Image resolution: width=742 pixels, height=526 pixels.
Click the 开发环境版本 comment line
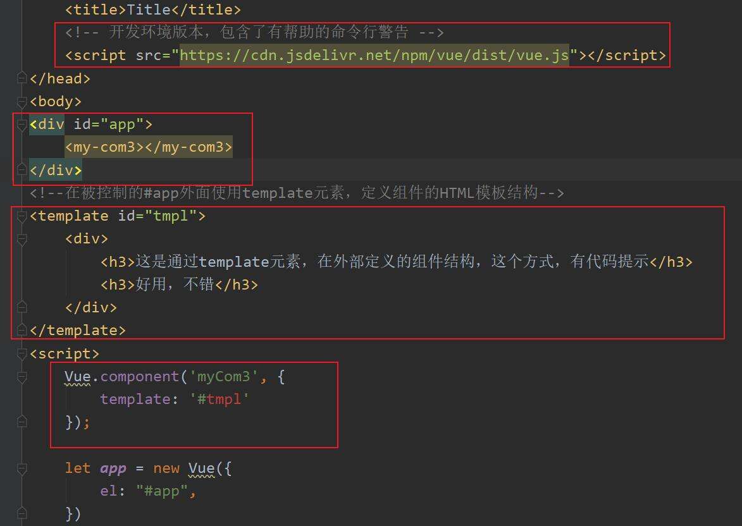point(253,32)
